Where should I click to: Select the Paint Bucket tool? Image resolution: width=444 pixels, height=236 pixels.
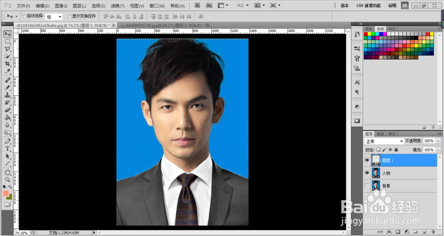click(x=8, y=117)
